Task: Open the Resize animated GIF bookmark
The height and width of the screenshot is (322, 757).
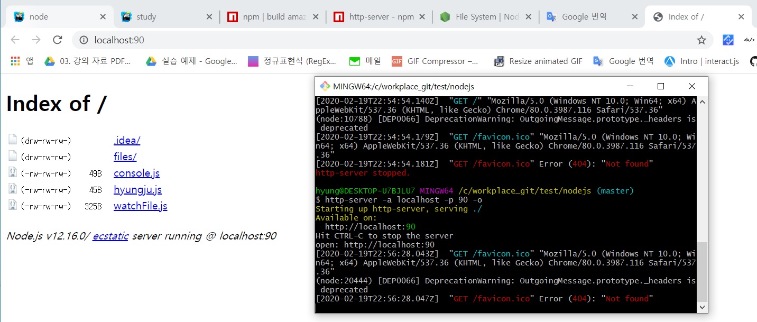Action: tap(538, 61)
